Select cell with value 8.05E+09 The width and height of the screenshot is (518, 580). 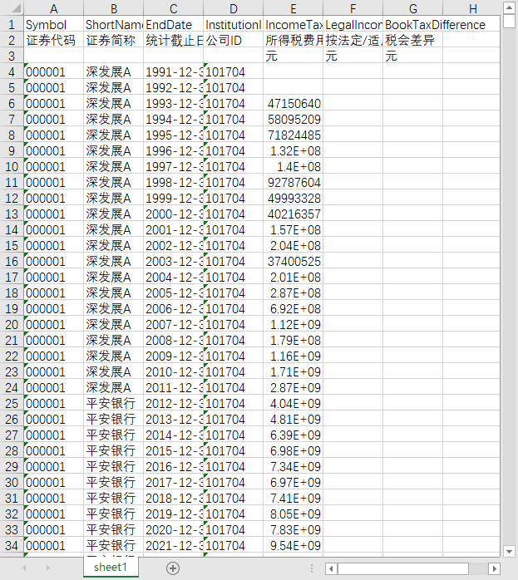pos(294,514)
